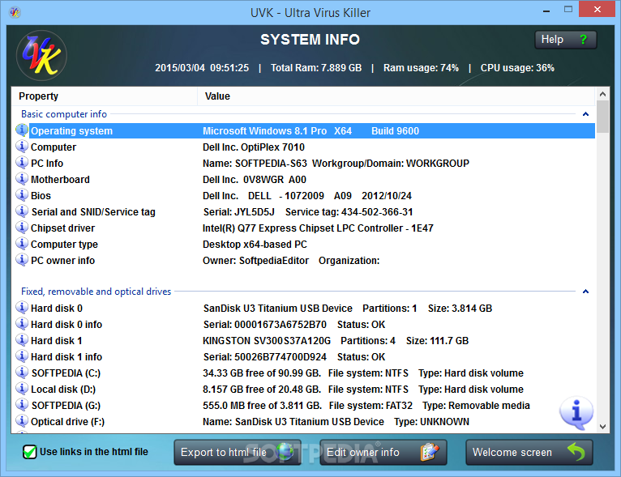Open the Help button
Viewport: 621px width, 477px height.
point(566,40)
